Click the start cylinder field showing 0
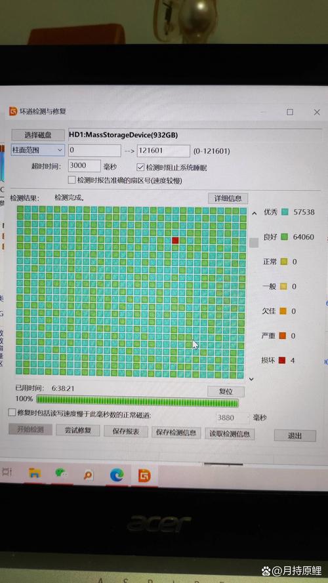328x583 pixels. pyautogui.click(x=94, y=151)
